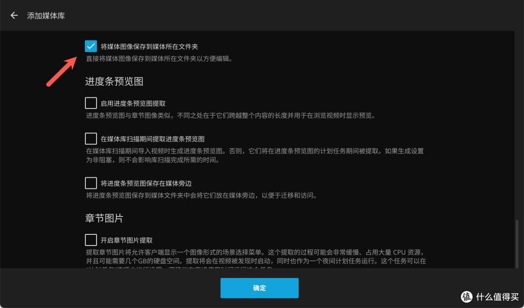
Task: Click description 直接将媒体图像保存到媒体所在文件夹以方便编辑
Action: [x=159, y=59]
